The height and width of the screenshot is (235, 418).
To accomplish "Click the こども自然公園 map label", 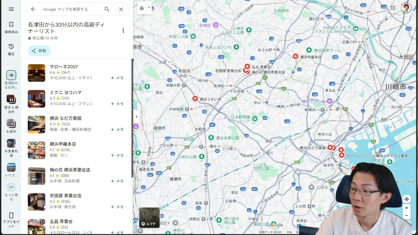I will point(262,166).
